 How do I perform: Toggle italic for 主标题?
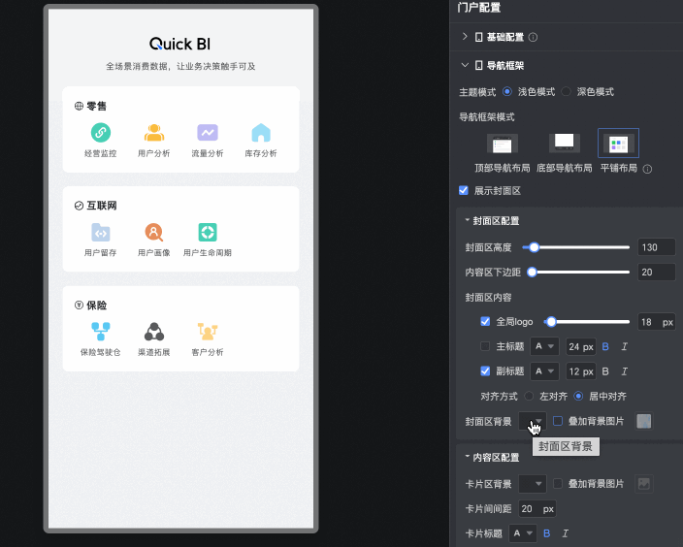pos(624,346)
